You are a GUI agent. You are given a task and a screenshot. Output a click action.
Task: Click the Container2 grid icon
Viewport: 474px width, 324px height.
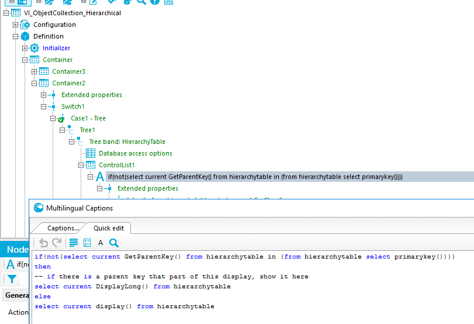point(44,83)
